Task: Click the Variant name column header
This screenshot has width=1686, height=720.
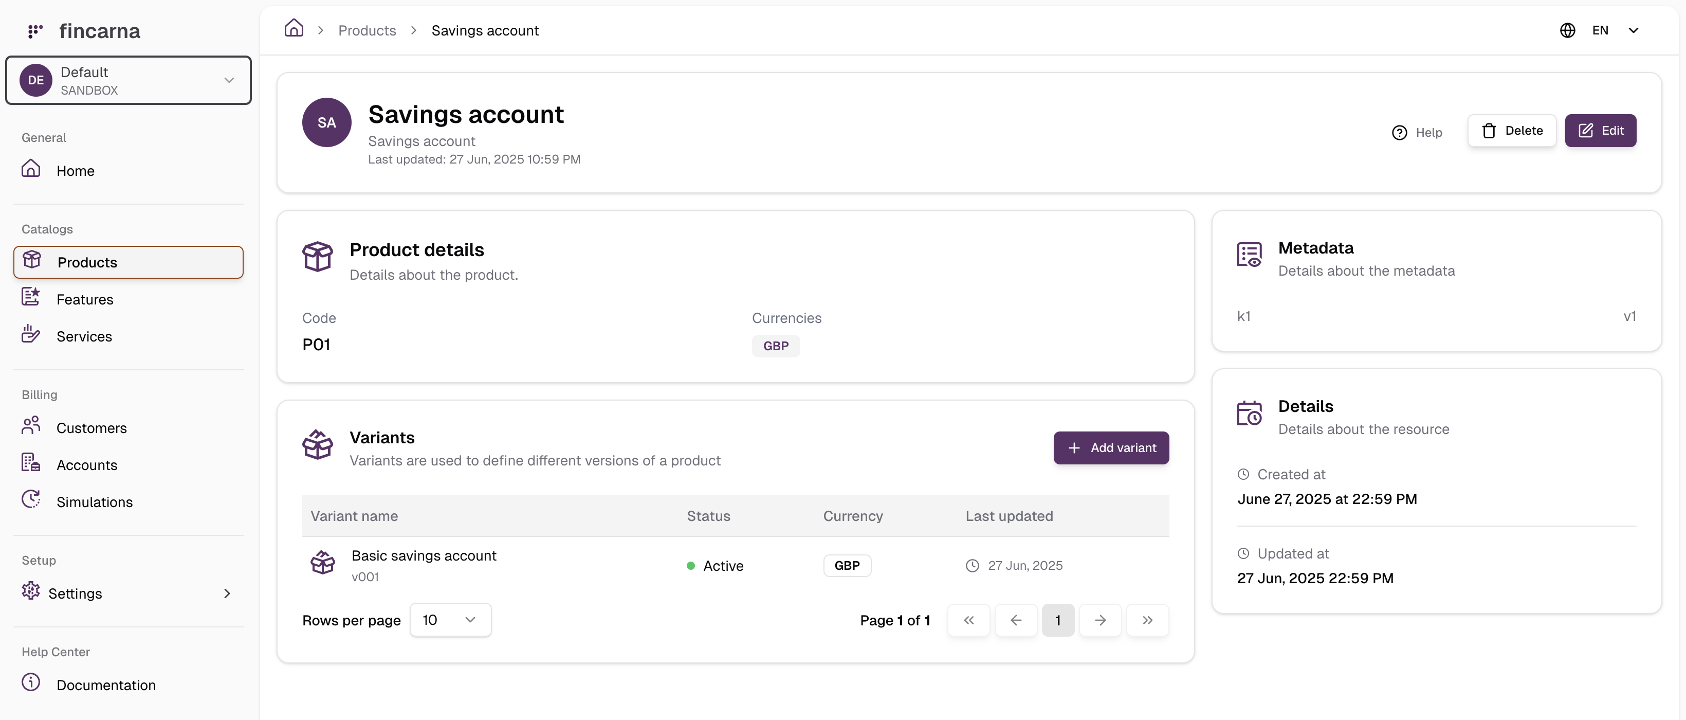Action: 354,516
